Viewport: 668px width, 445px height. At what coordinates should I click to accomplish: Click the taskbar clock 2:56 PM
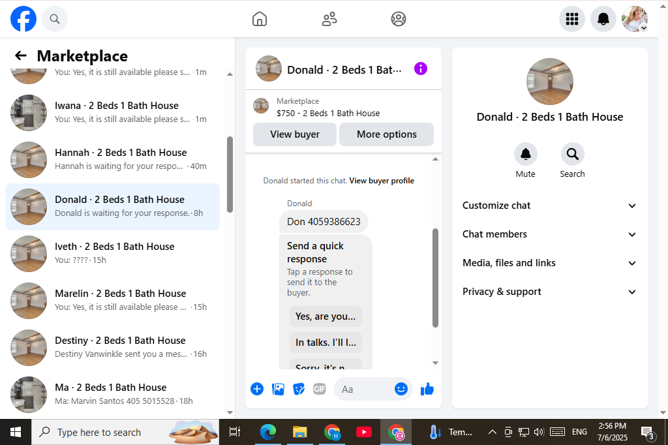pyautogui.click(x=612, y=432)
